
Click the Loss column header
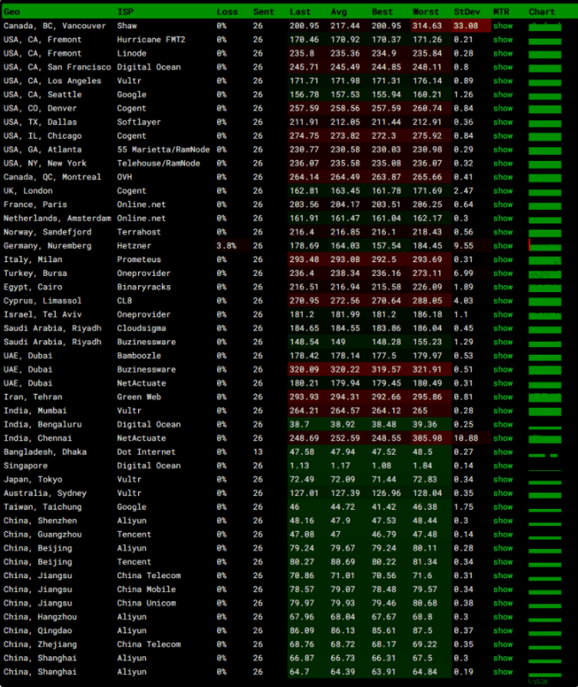[227, 12]
